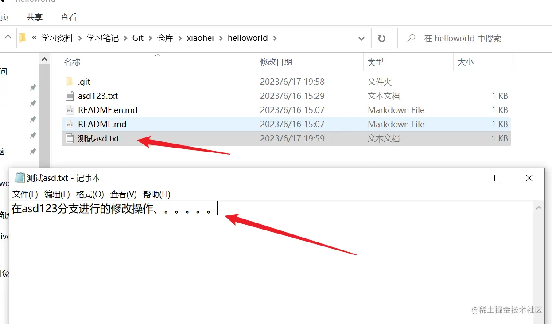The width and height of the screenshot is (552, 324).
Task: Select the asd123.txt file icon
Action: tap(69, 96)
